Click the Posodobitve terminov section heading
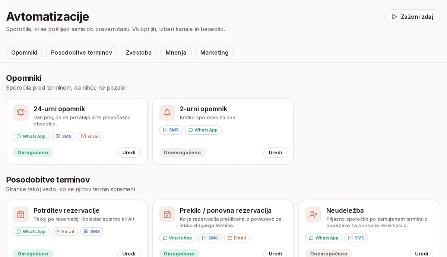Screen dimensions: 447x257 48,180
